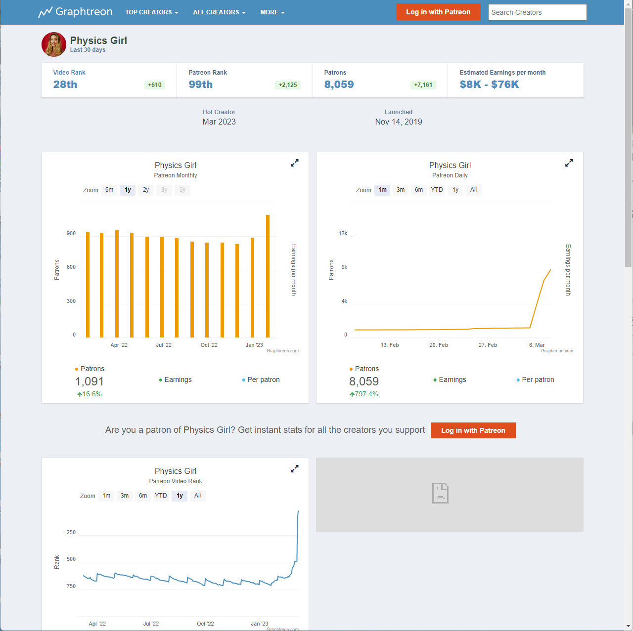The image size is (633, 631).
Task: Click the Search Creators input field
Action: (538, 12)
